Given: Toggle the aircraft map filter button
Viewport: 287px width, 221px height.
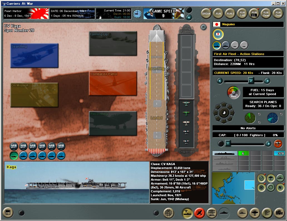Looking at the screenshot, I should [271, 178].
